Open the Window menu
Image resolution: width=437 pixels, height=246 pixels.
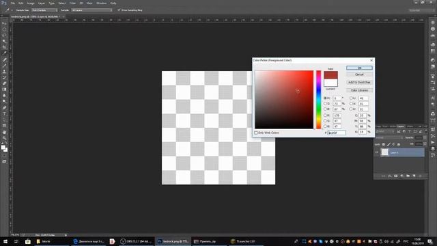[x=101, y=3]
